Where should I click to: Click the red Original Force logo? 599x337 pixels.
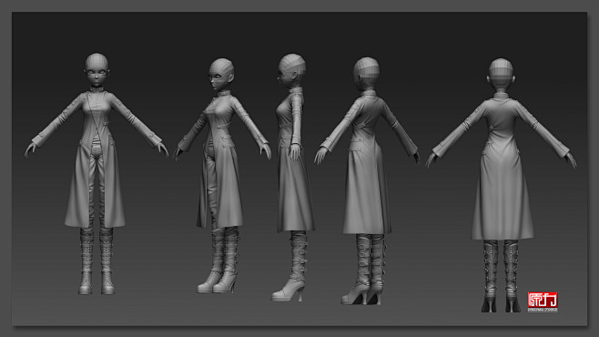tap(543, 301)
